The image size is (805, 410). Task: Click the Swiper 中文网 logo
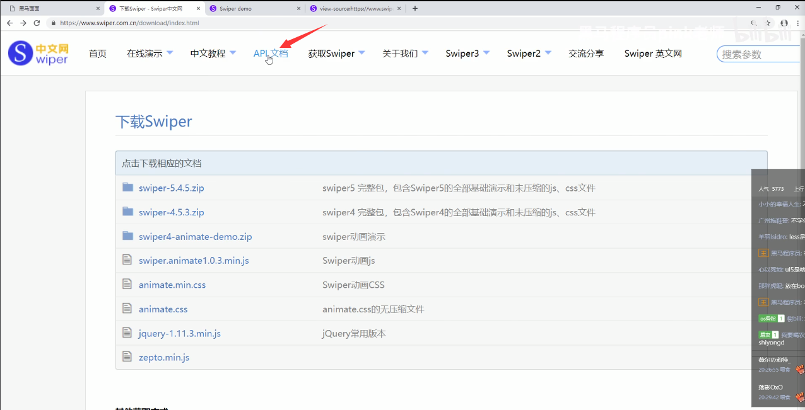pyautogui.click(x=38, y=54)
